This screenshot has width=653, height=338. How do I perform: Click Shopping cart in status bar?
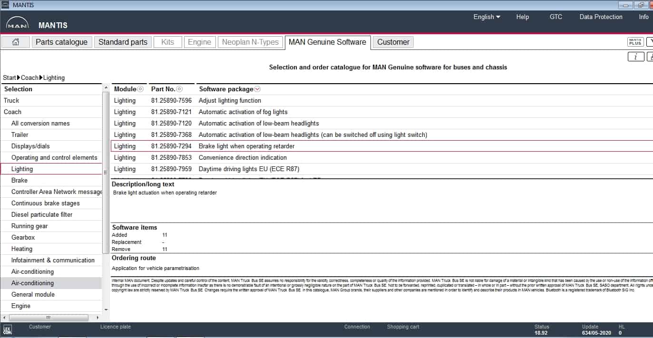click(403, 327)
